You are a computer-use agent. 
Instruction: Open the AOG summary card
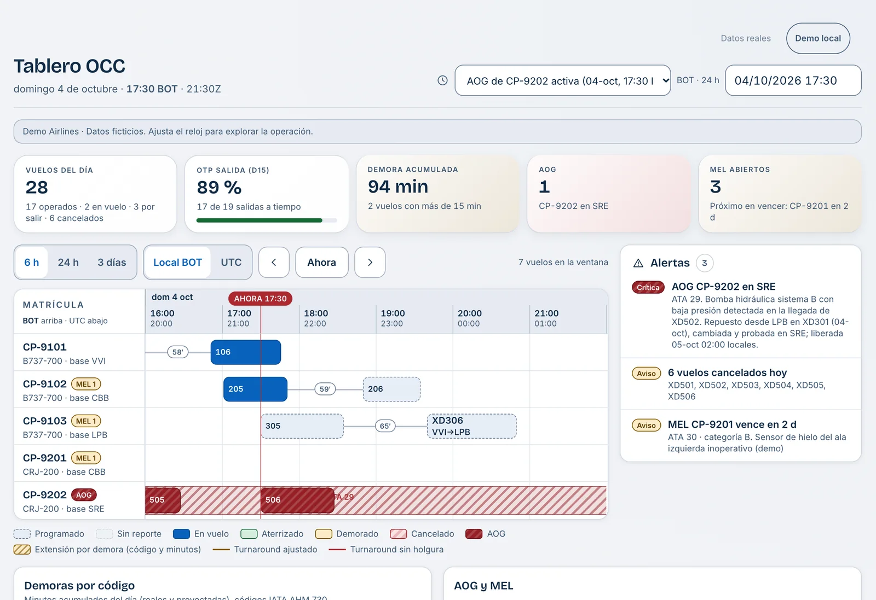(x=609, y=194)
